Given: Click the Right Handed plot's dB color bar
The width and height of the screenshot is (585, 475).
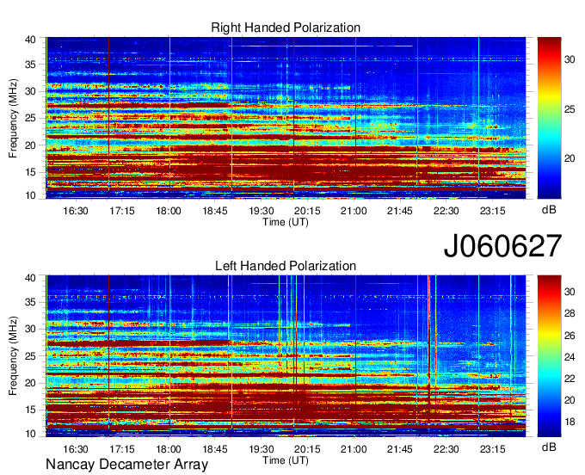Looking at the screenshot, I should 549,118.
